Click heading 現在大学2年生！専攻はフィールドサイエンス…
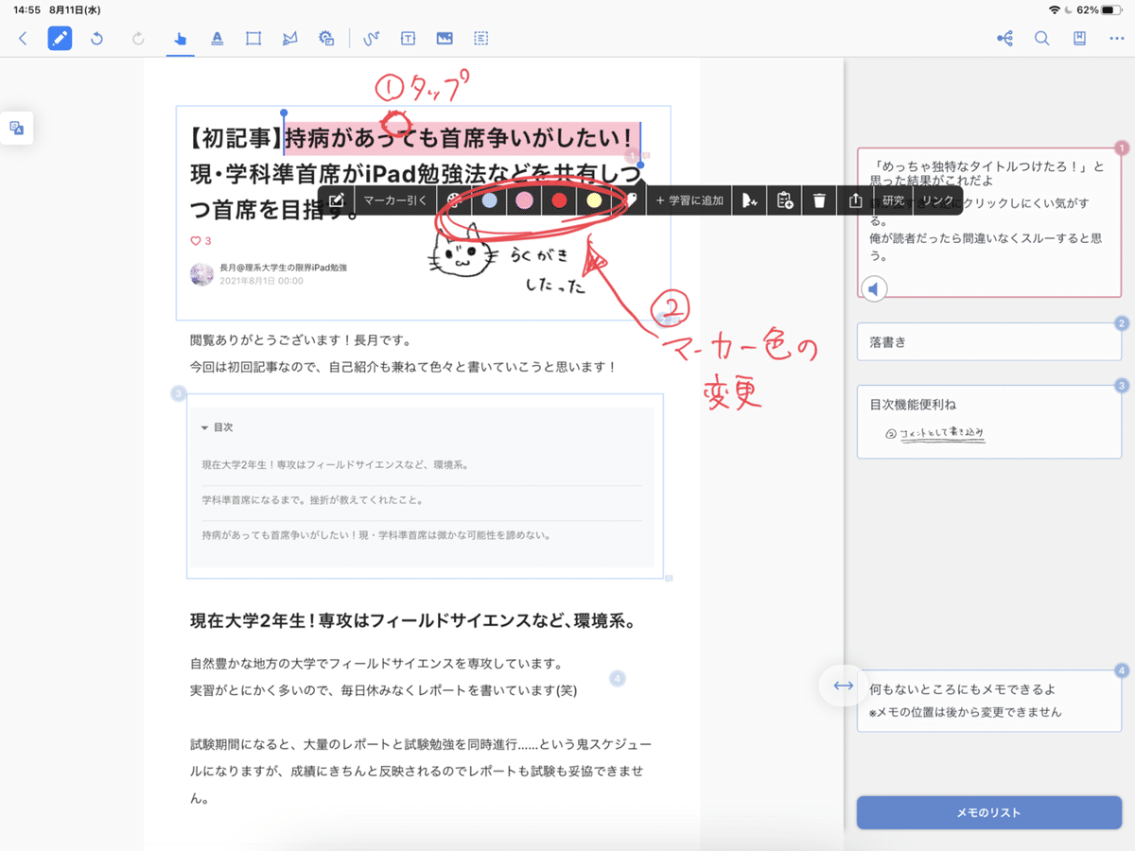This screenshot has height=851, width=1135. pos(411,621)
